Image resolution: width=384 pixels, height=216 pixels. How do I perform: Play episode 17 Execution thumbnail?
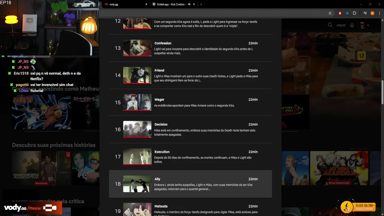pos(137,157)
